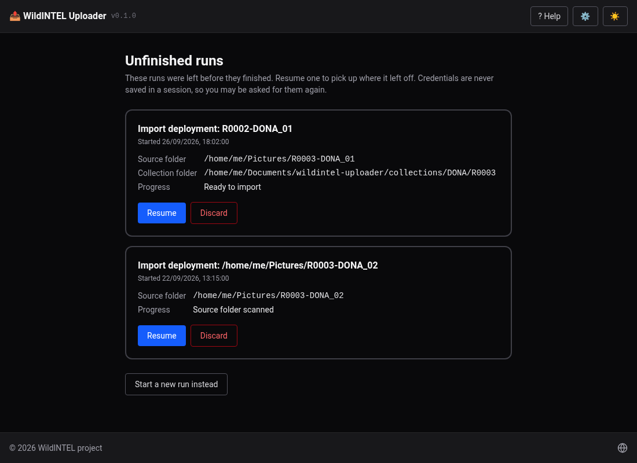637x463 pixels.
Task: Discard the R0002-DONA_01 import run
Action: (x=214, y=213)
